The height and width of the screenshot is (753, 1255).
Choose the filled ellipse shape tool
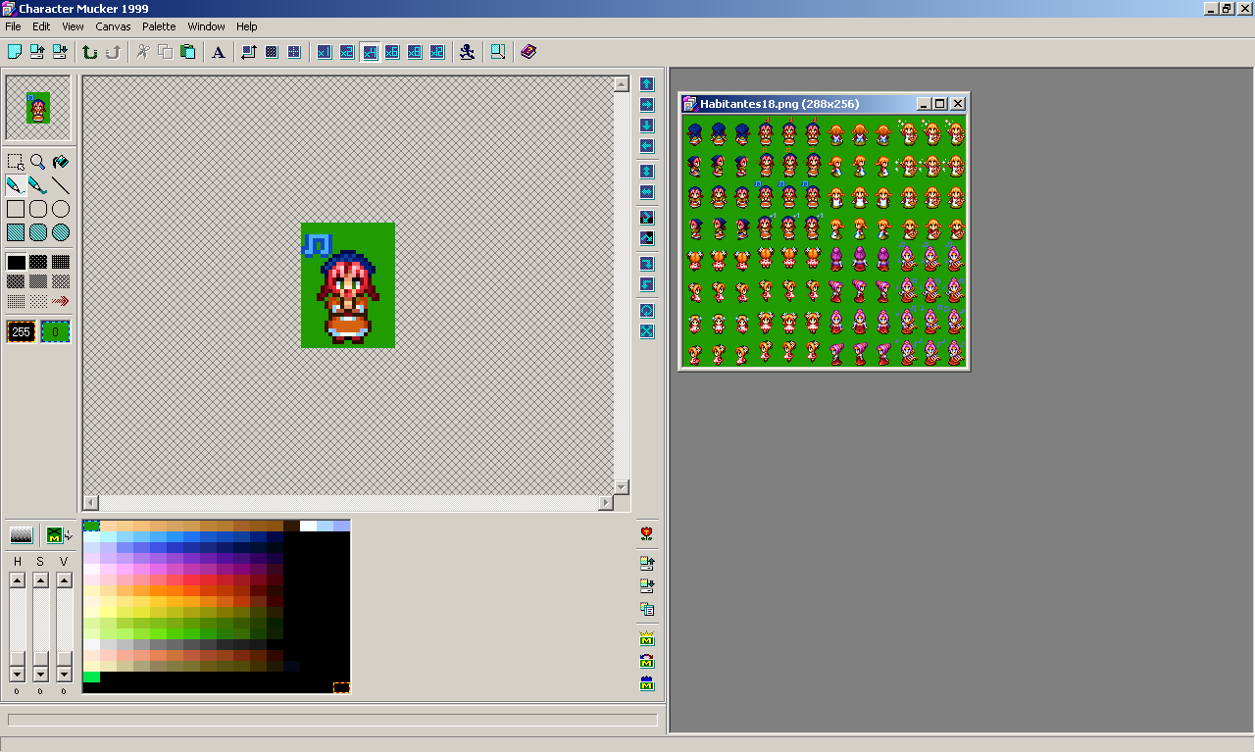(x=62, y=232)
